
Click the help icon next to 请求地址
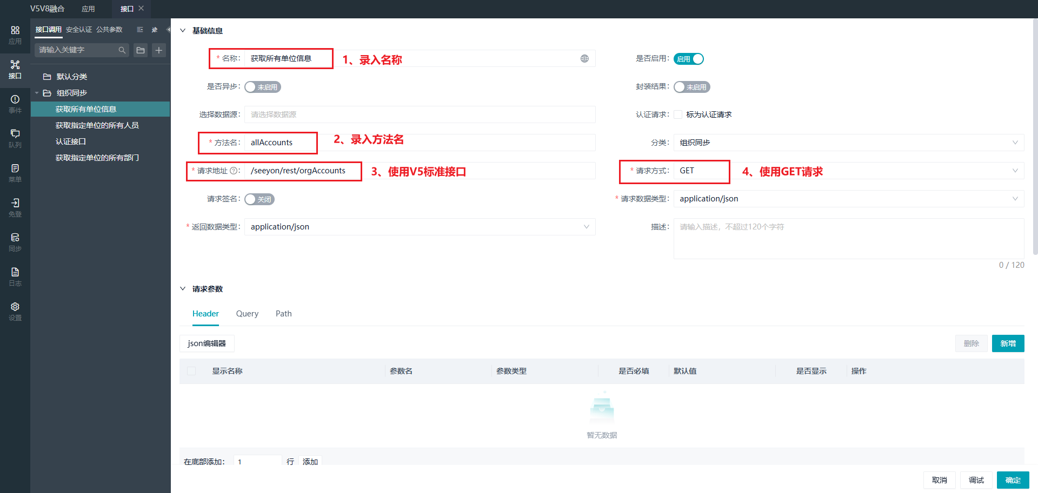coord(234,171)
